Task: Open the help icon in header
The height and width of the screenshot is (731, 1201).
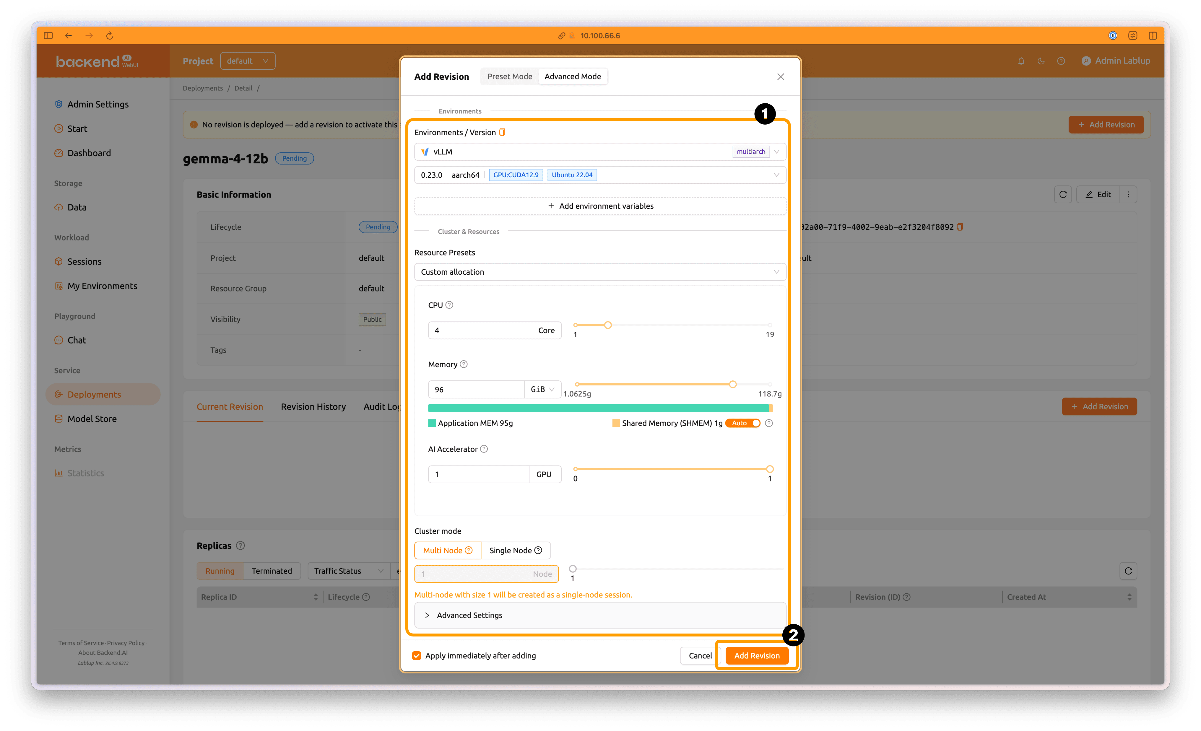Action: tap(1061, 61)
